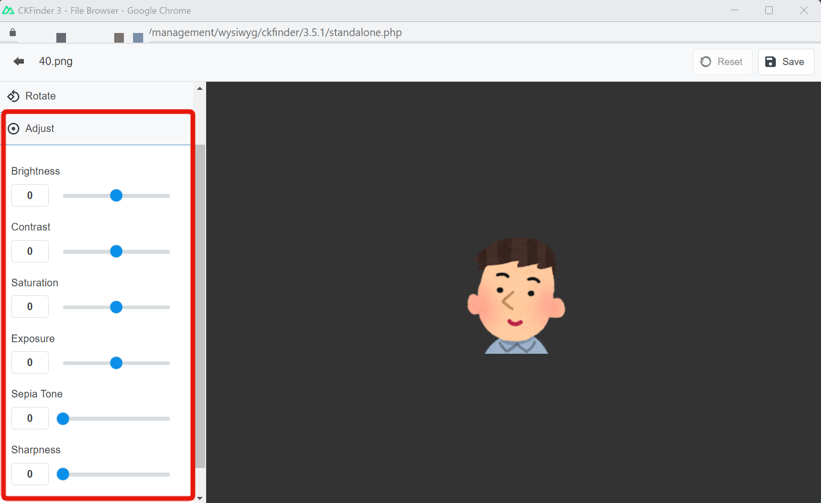821x503 pixels.
Task: Click the Exposure slider handle
Action: 116,363
